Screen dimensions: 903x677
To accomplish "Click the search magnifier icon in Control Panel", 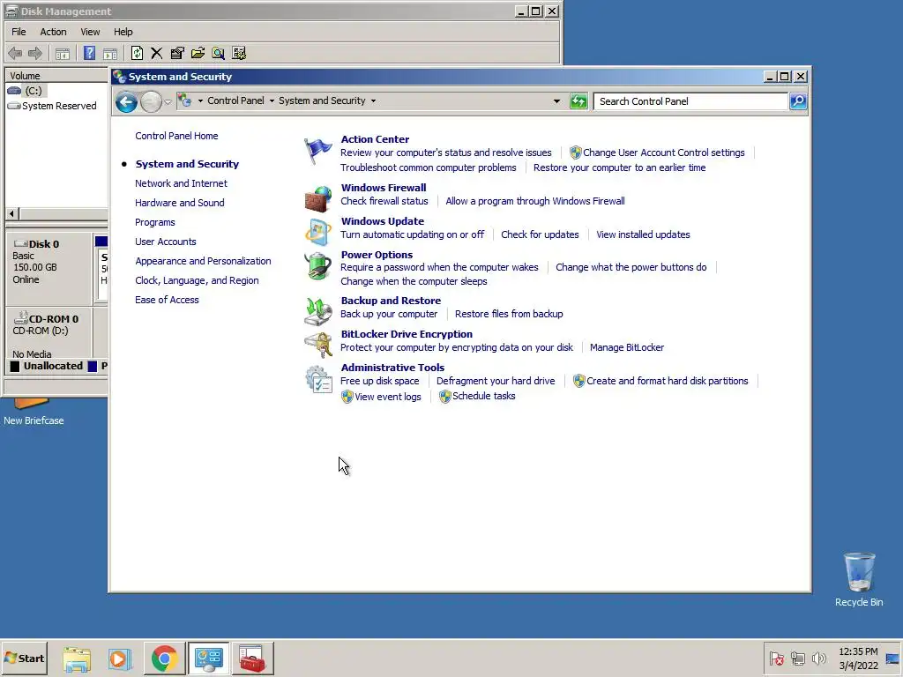I will pos(797,101).
